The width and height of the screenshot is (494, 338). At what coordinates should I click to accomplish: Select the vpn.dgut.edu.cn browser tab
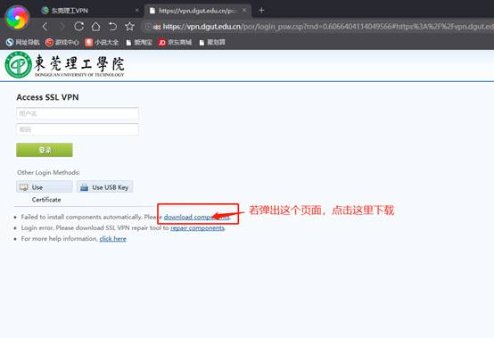coord(198,11)
